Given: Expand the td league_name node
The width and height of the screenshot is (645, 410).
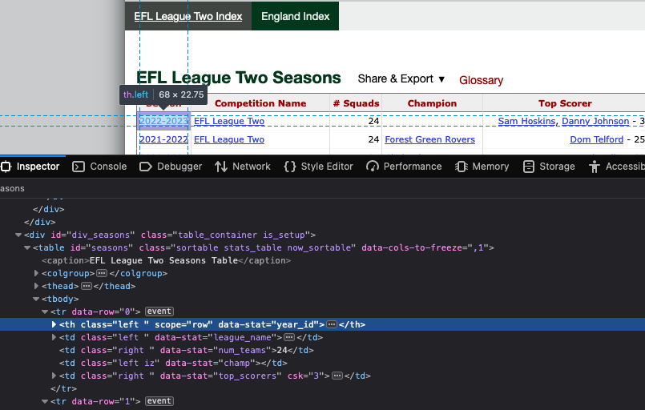Looking at the screenshot, I should click(x=54, y=337).
